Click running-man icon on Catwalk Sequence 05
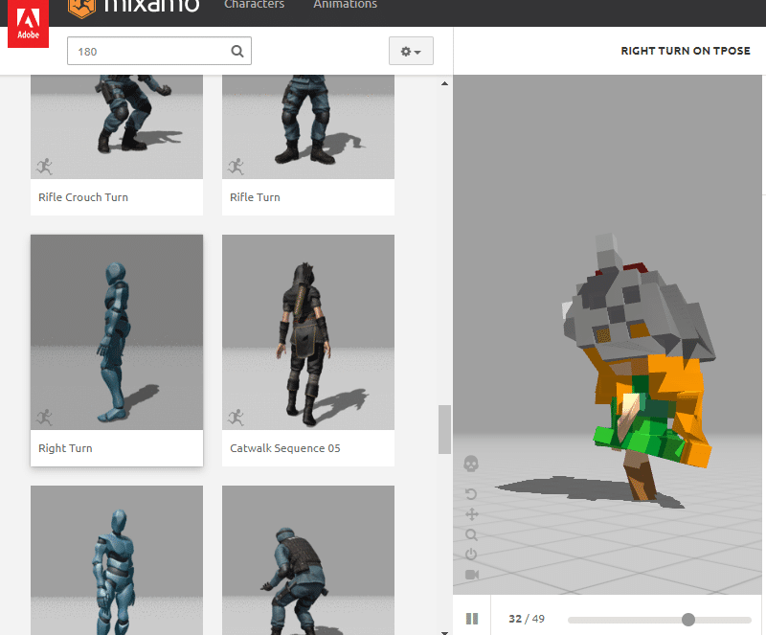This screenshot has width=766, height=635. (236, 417)
